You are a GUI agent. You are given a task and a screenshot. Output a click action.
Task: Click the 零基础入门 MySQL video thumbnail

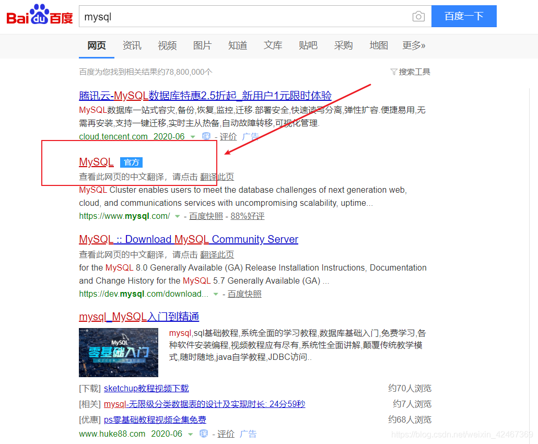pos(119,352)
